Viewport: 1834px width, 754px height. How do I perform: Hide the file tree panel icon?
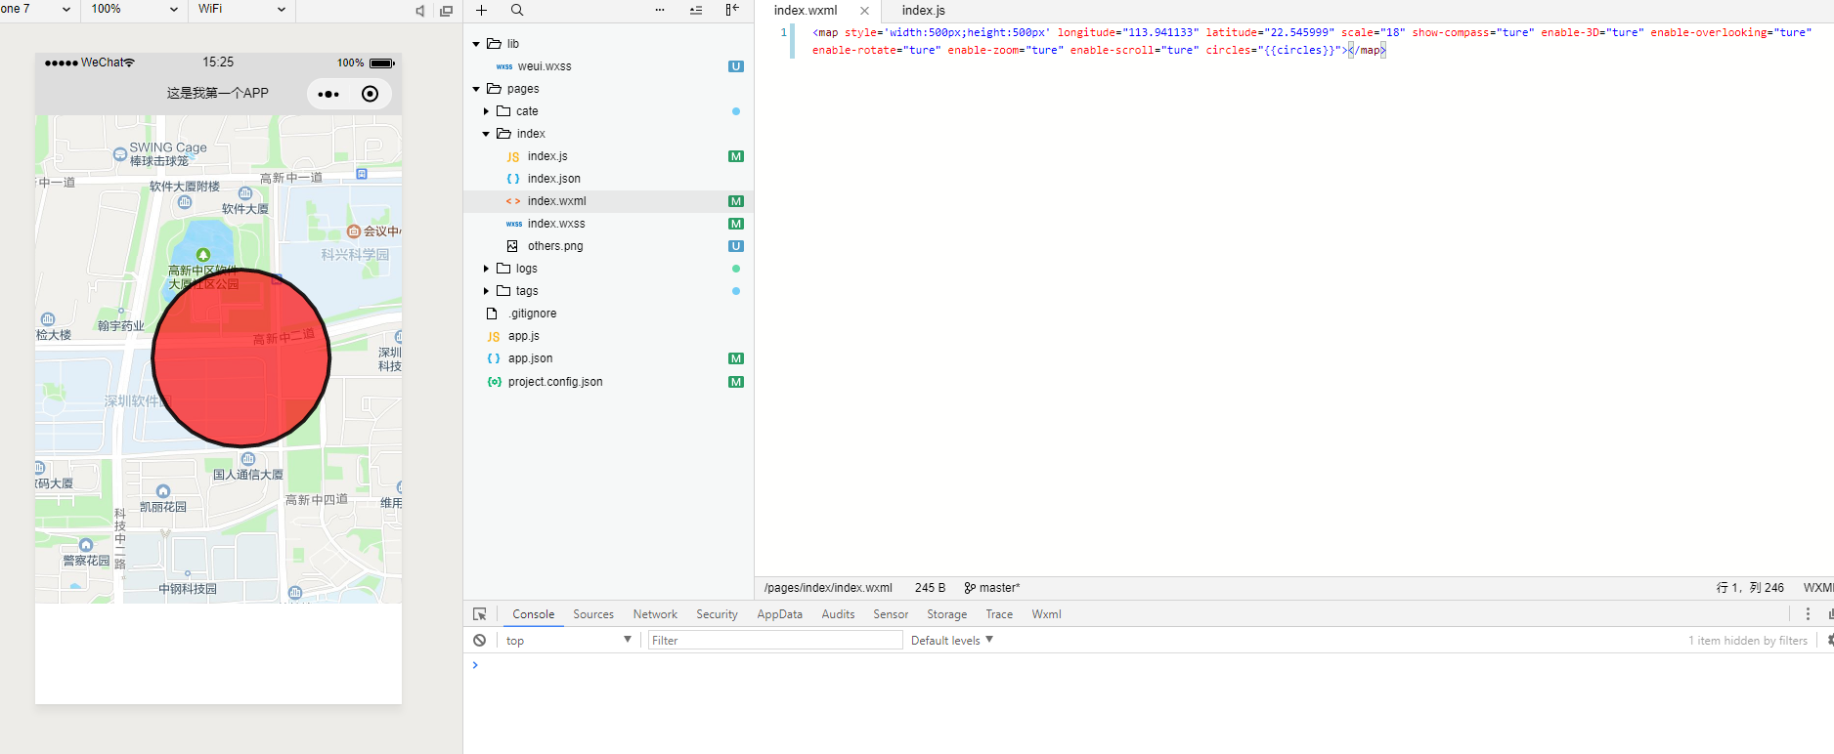[x=731, y=10]
